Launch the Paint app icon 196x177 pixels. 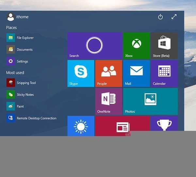click(x=11, y=106)
